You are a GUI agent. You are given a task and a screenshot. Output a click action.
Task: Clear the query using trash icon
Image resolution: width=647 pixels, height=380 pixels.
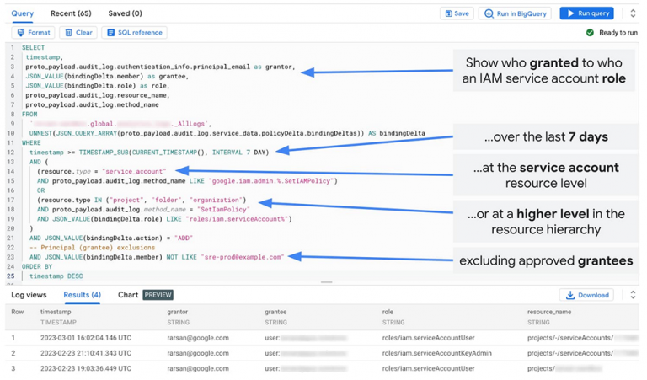pos(79,33)
